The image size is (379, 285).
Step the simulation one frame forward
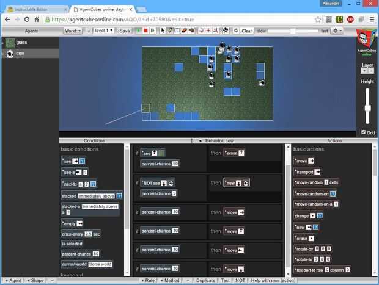(x=153, y=31)
